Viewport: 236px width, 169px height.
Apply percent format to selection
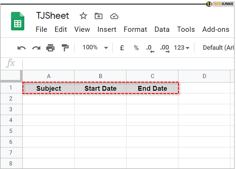[x=136, y=48]
